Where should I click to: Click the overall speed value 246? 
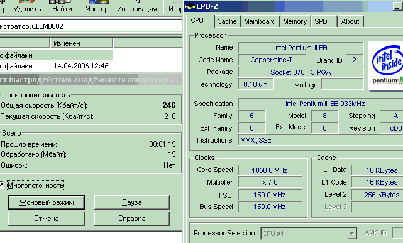click(x=169, y=105)
